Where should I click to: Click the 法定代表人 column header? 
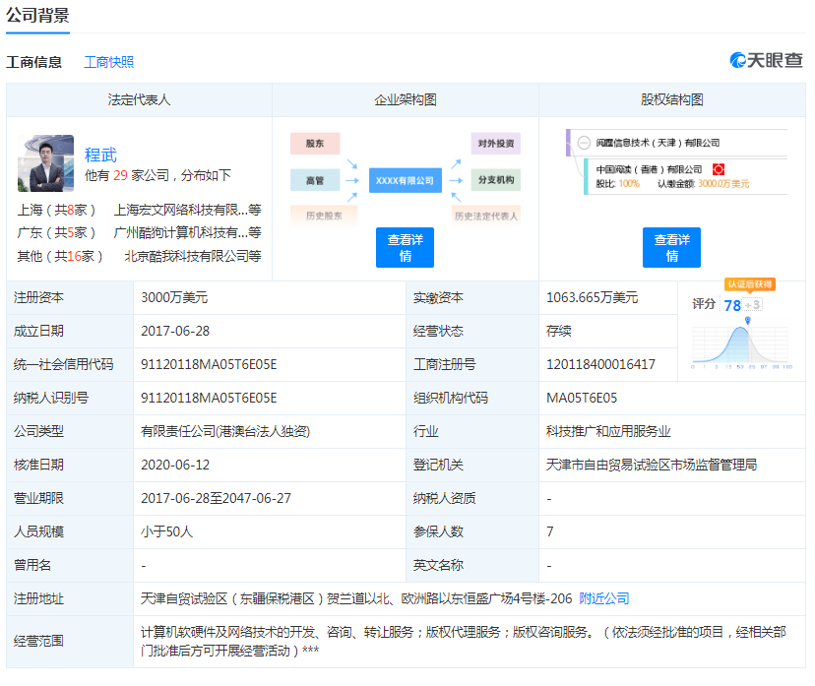139,99
